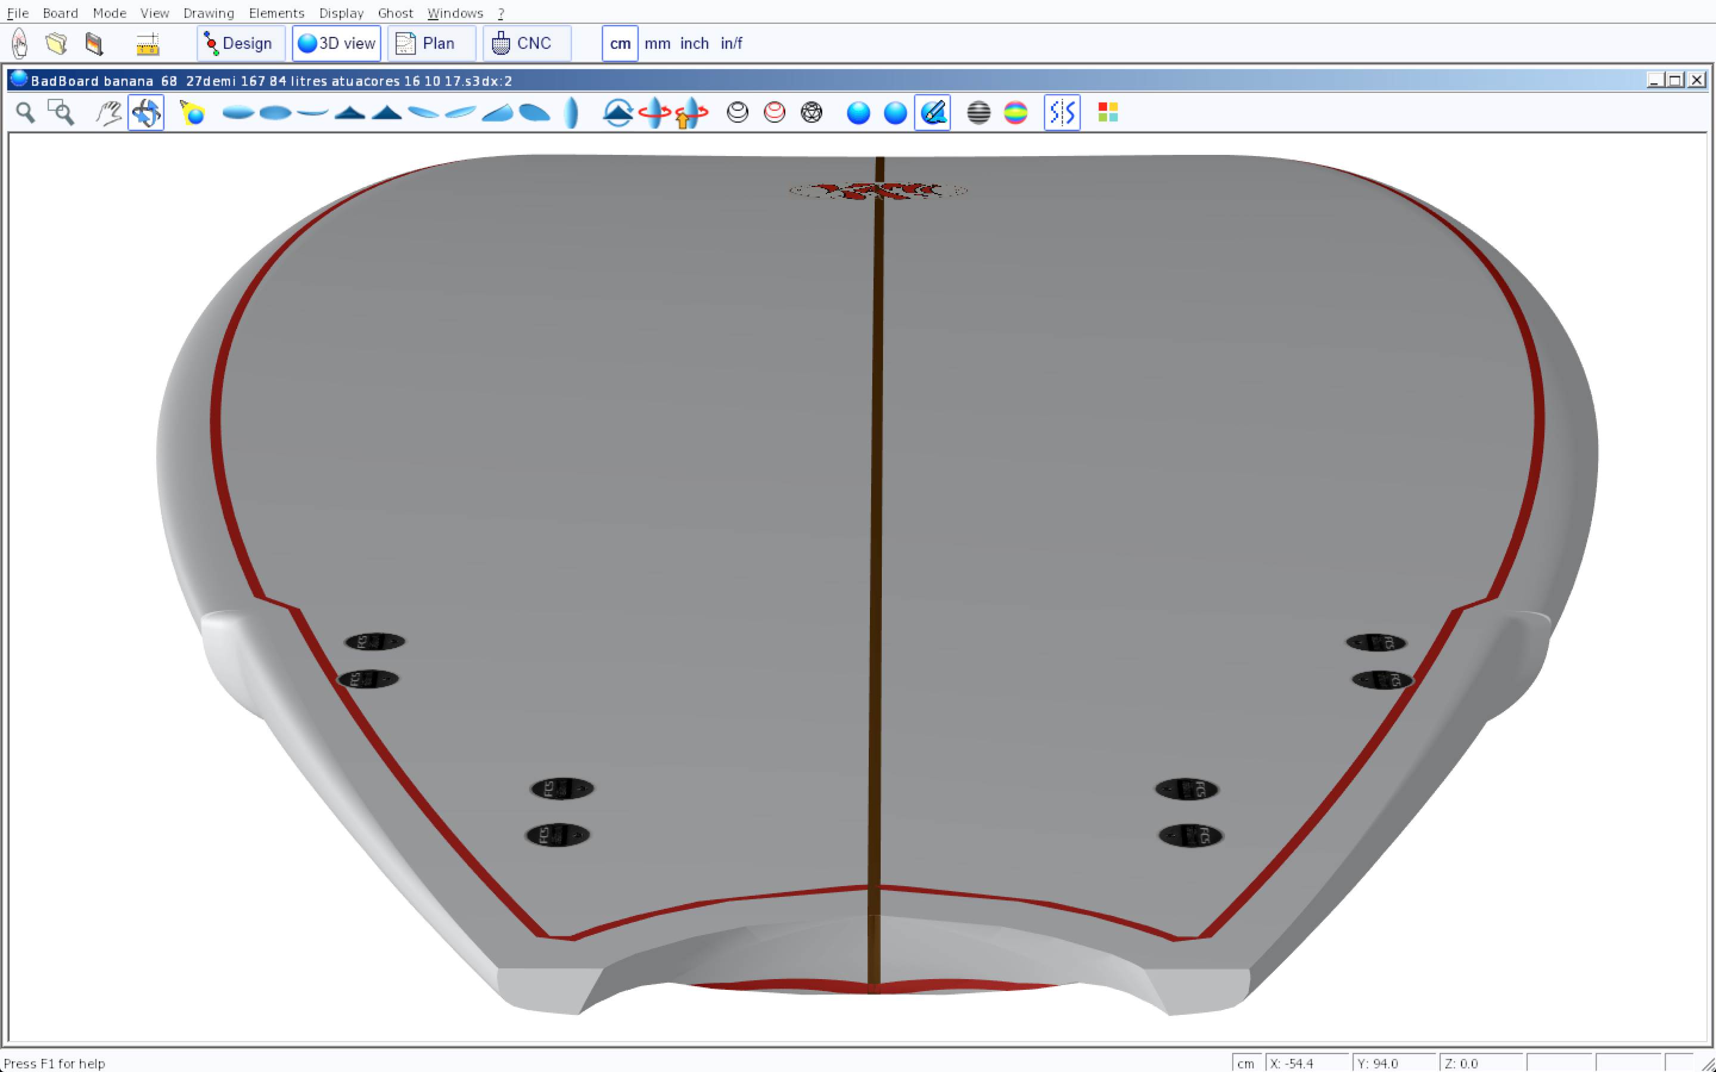Viewport: 1716px width, 1072px height.
Task: Select inch measurement units
Action: 694,43
